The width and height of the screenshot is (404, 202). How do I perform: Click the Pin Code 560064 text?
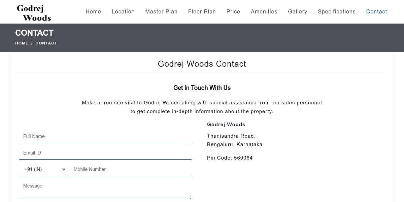(x=230, y=158)
